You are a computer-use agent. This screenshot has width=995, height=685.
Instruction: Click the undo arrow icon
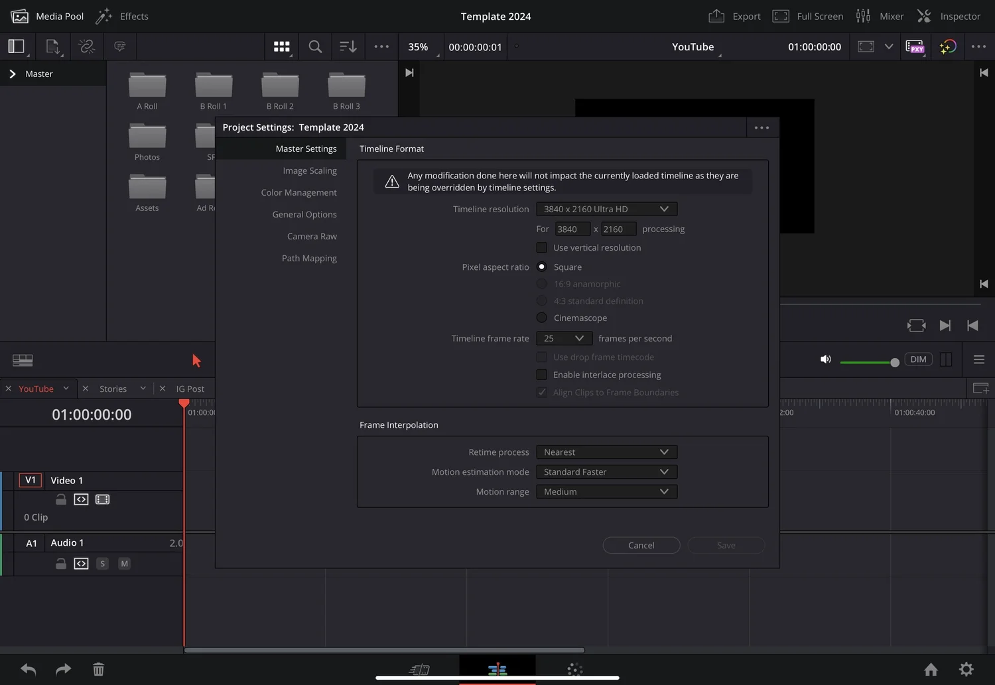pos(27,669)
